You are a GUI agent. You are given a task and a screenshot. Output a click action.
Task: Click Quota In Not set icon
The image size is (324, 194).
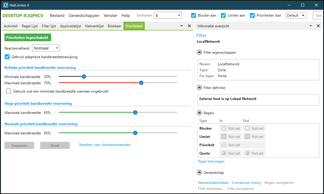(x=224, y=153)
